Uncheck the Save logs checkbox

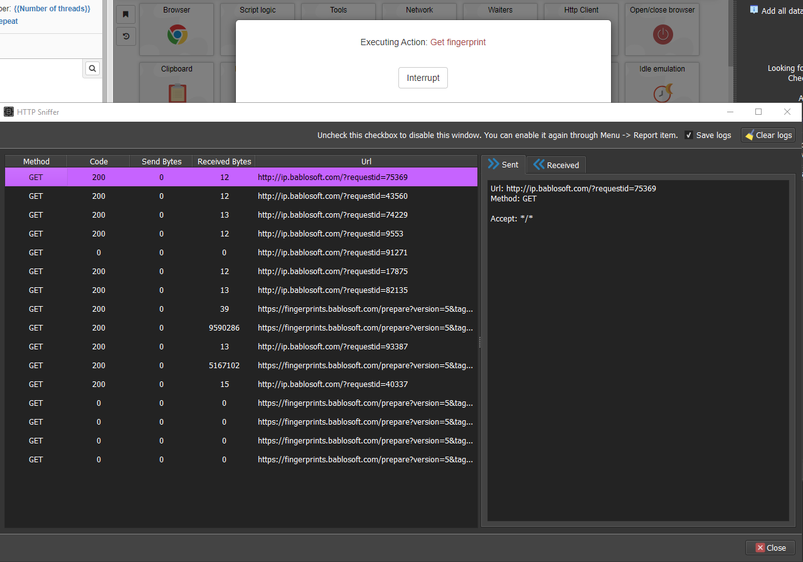pyautogui.click(x=689, y=135)
